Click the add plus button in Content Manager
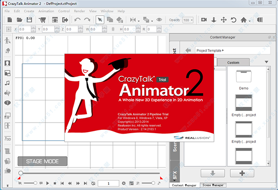 pos(242,173)
